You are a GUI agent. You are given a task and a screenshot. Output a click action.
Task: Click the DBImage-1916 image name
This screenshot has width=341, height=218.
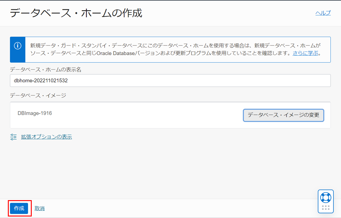click(35, 113)
